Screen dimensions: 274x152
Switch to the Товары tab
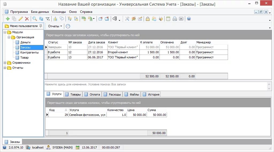tap(73, 94)
